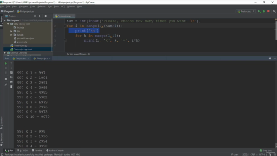The image size is (277, 156).
Task: Expand the Lib folder
Action: pyautogui.click(x=11, y=31)
